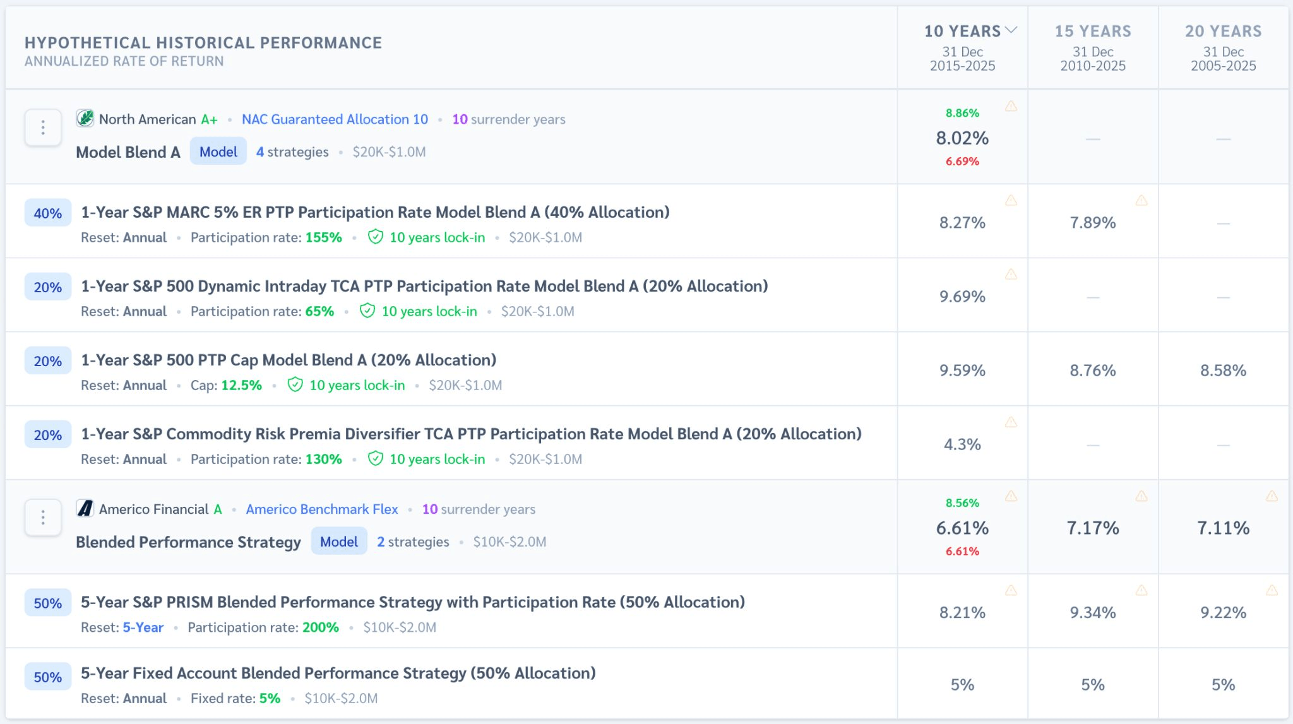
Task: Open the Americo Benchmark Flex link
Action: tap(322, 509)
